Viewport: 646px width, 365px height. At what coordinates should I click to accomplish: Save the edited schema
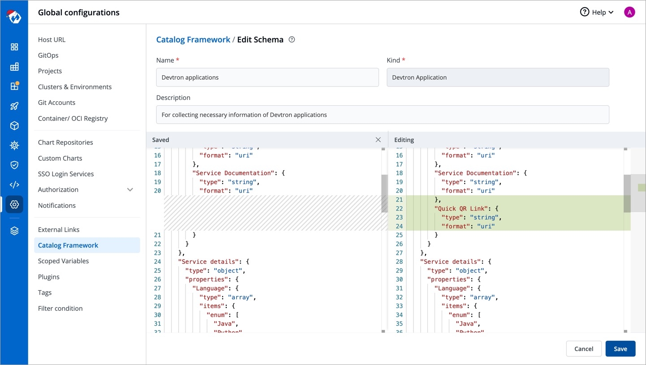pyautogui.click(x=620, y=349)
